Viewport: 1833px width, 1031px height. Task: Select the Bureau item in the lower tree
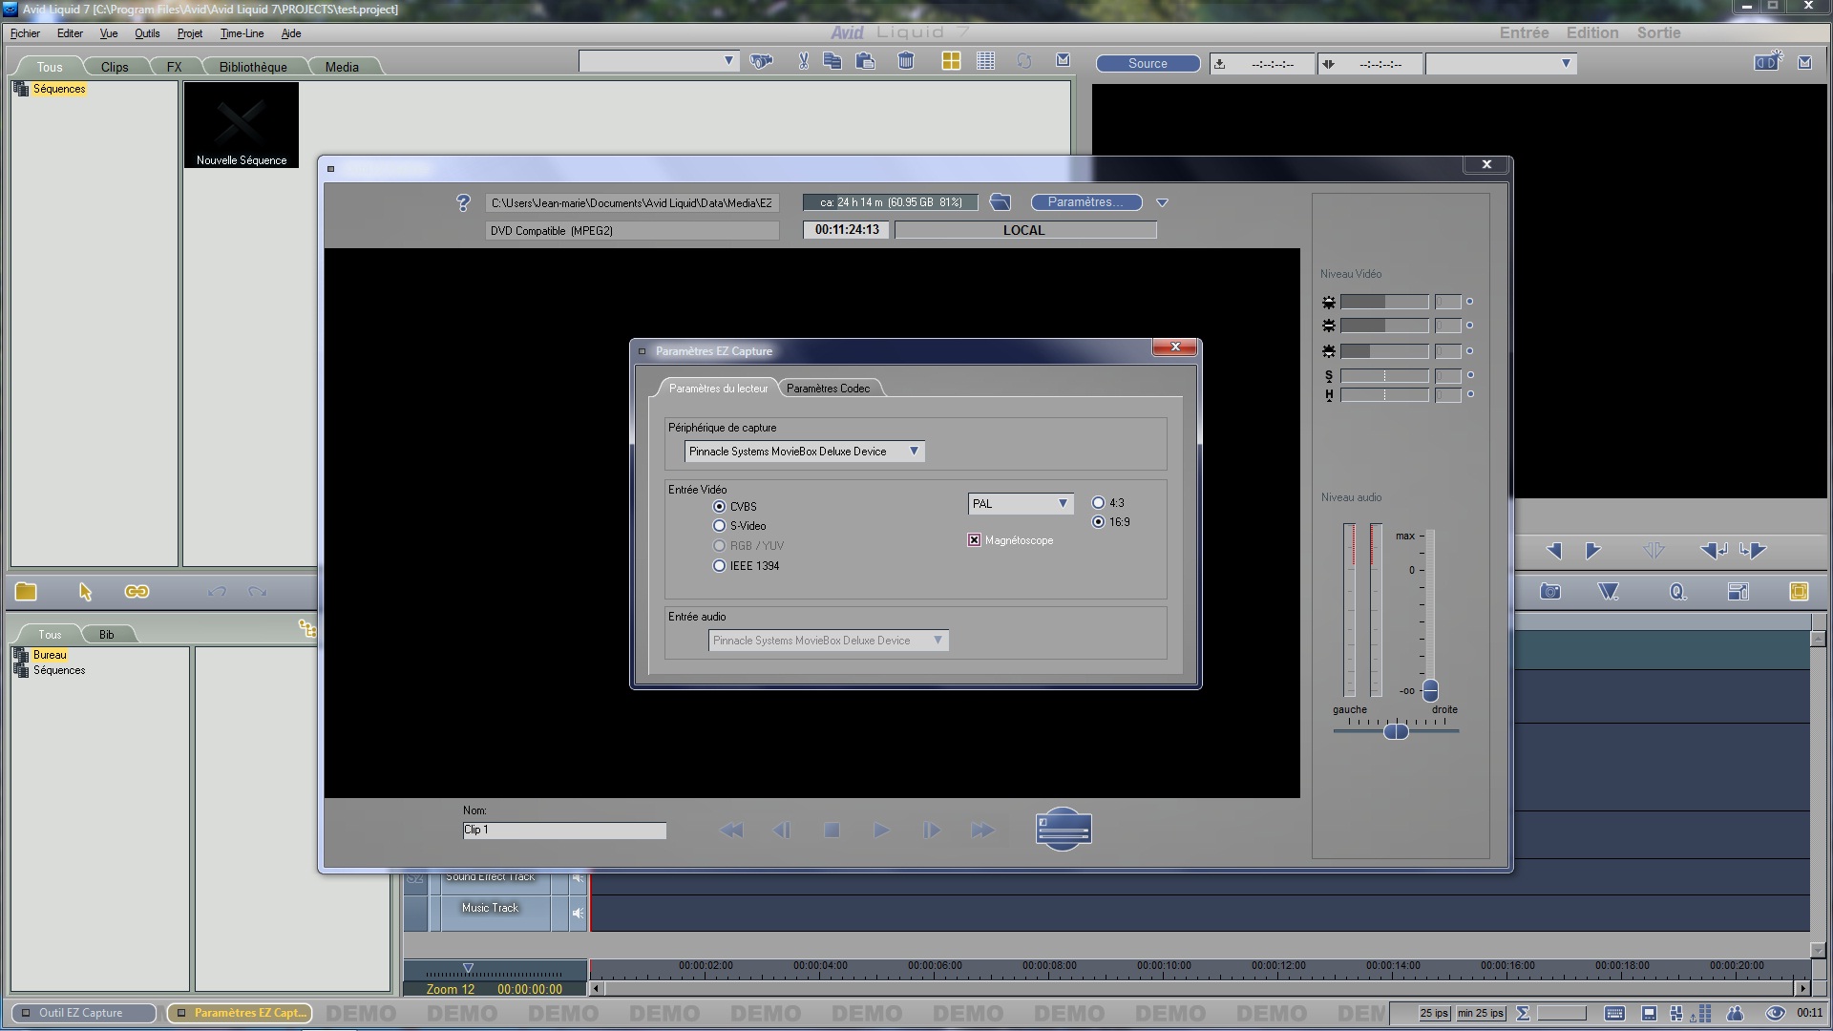(x=50, y=655)
